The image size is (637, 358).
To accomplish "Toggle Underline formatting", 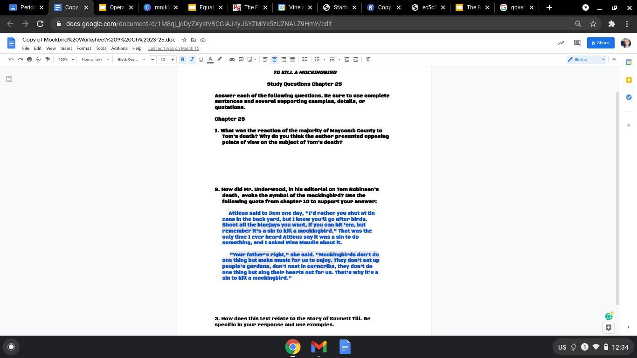I will point(201,59).
